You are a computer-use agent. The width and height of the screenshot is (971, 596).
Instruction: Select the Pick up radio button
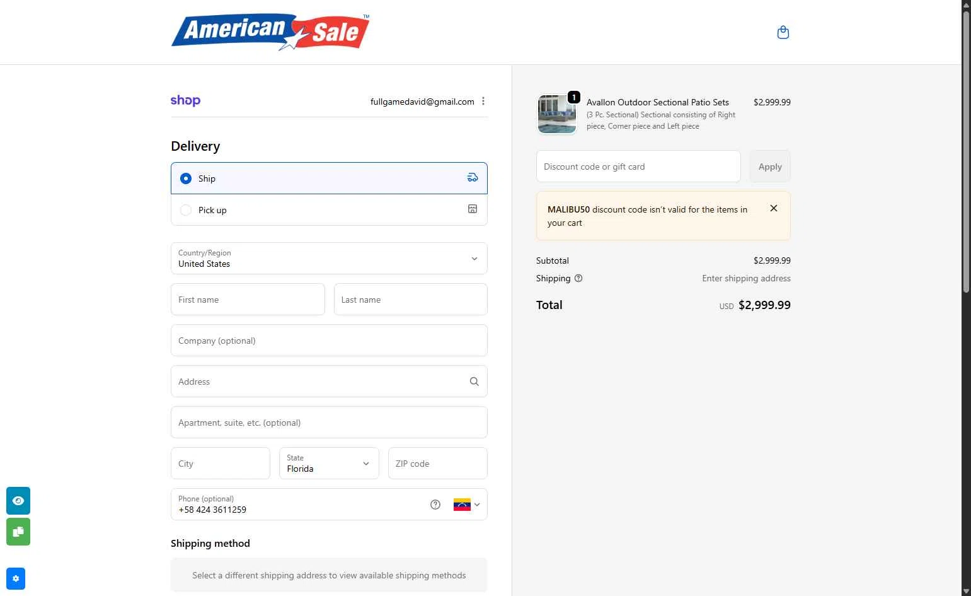pos(186,210)
